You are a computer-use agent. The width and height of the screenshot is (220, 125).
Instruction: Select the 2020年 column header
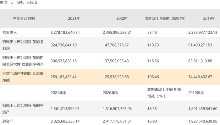[123, 18]
